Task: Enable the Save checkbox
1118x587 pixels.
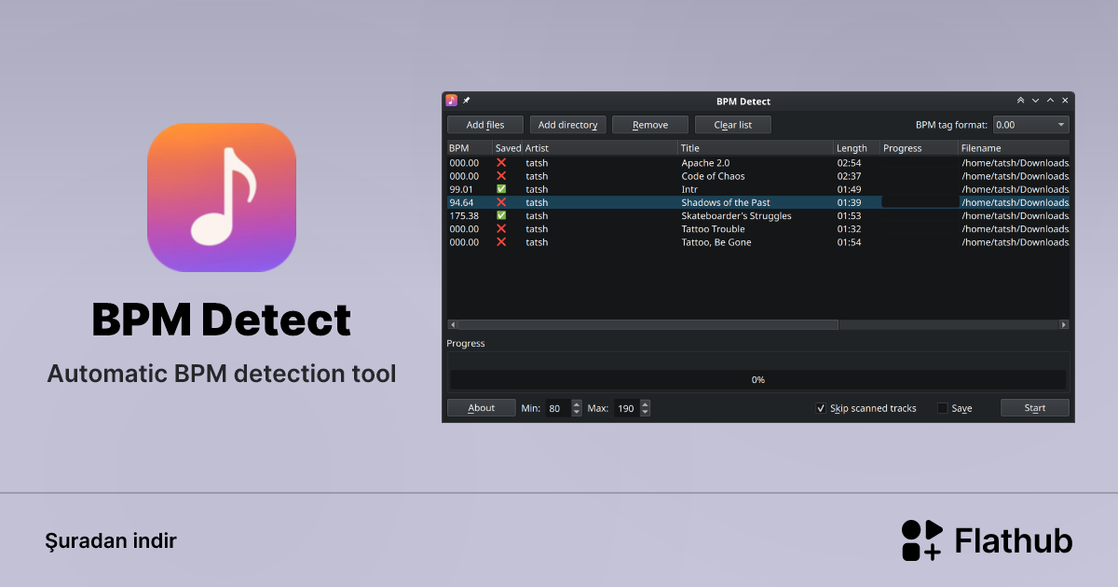Action: tap(942, 408)
